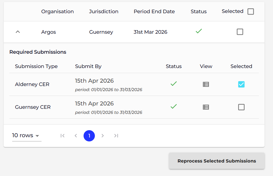This screenshot has width=273, height=176.
Task: Open the Alderney CER submission view icon
Action: [206, 84]
